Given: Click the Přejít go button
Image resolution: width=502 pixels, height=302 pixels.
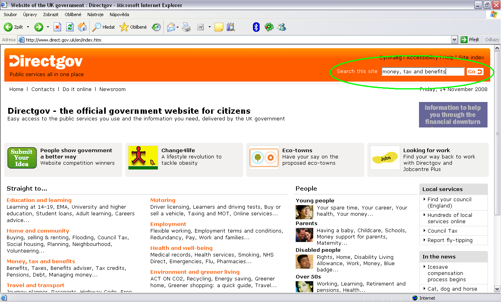Looking at the screenshot, I should pos(470,40).
